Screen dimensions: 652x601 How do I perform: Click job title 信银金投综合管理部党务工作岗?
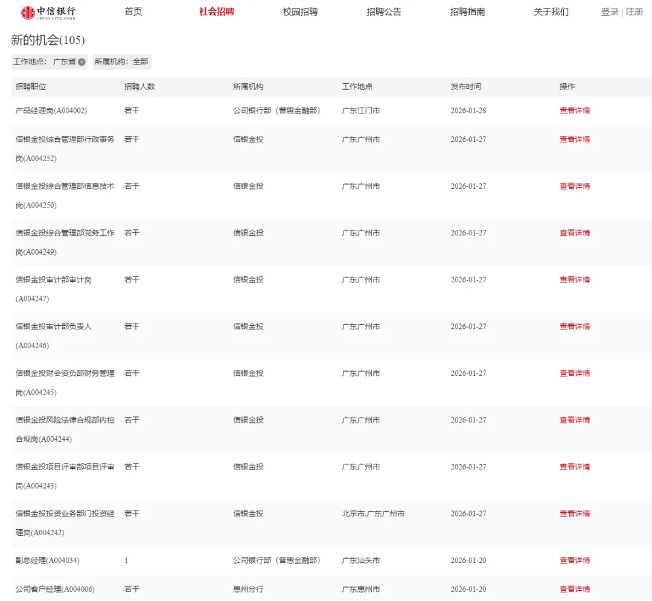(65, 243)
